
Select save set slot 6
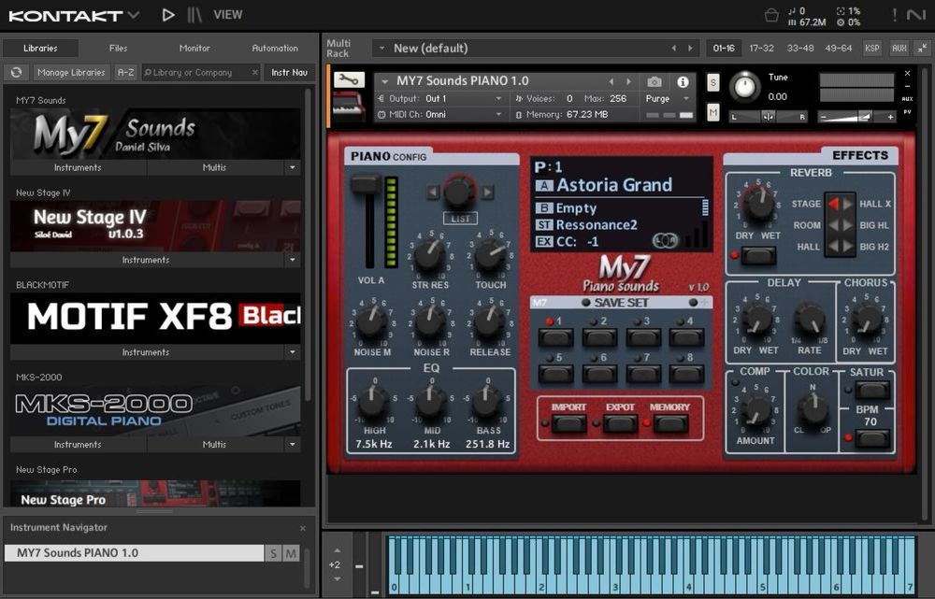[600, 375]
